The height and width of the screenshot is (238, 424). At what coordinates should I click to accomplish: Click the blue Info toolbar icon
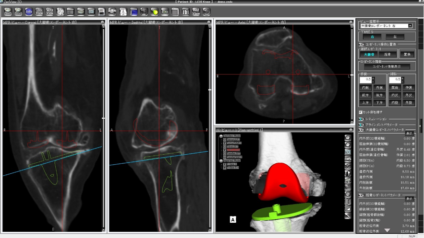(29, 11)
